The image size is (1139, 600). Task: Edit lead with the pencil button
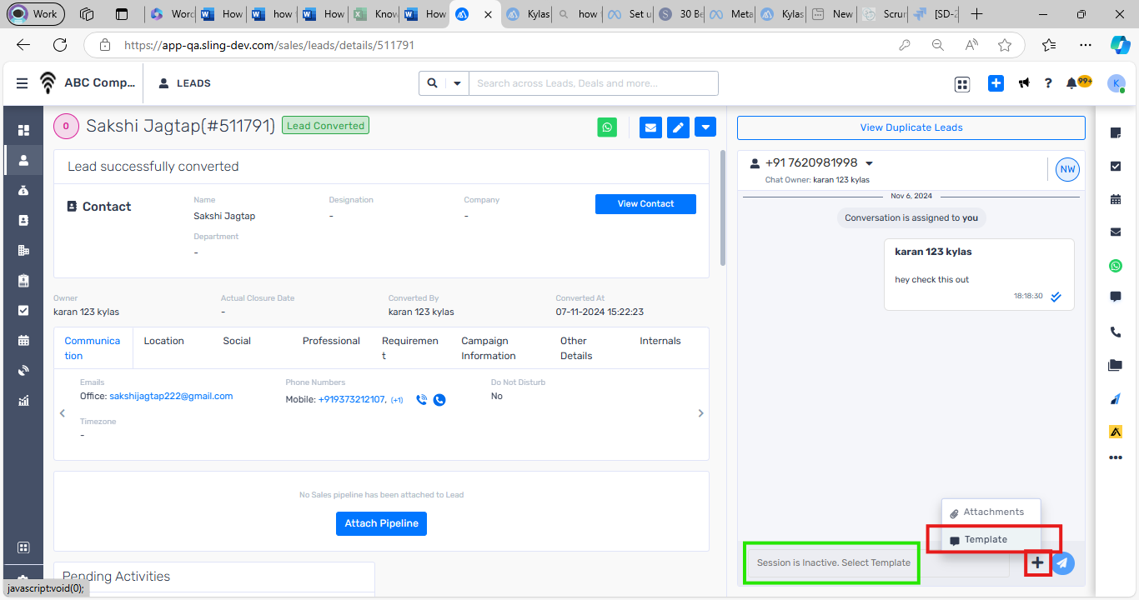[678, 127]
